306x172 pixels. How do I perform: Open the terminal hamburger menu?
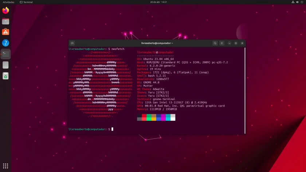pyautogui.click(x=222, y=43)
